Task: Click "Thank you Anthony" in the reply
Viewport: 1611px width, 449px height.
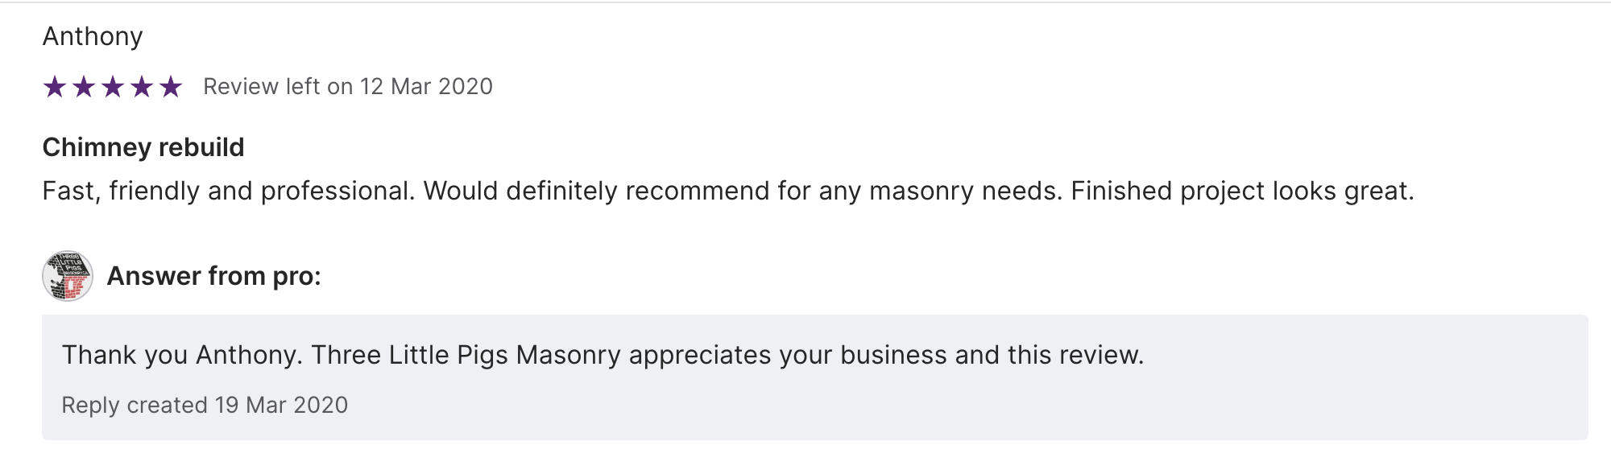Action: pyautogui.click(x=181, y=356)
